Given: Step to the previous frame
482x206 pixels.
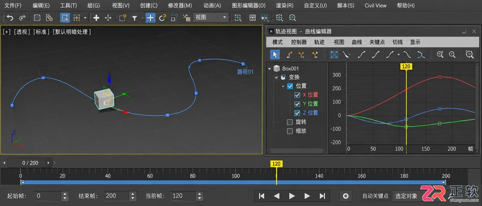Looking at the screenshot, I should [x=276, y=196].
